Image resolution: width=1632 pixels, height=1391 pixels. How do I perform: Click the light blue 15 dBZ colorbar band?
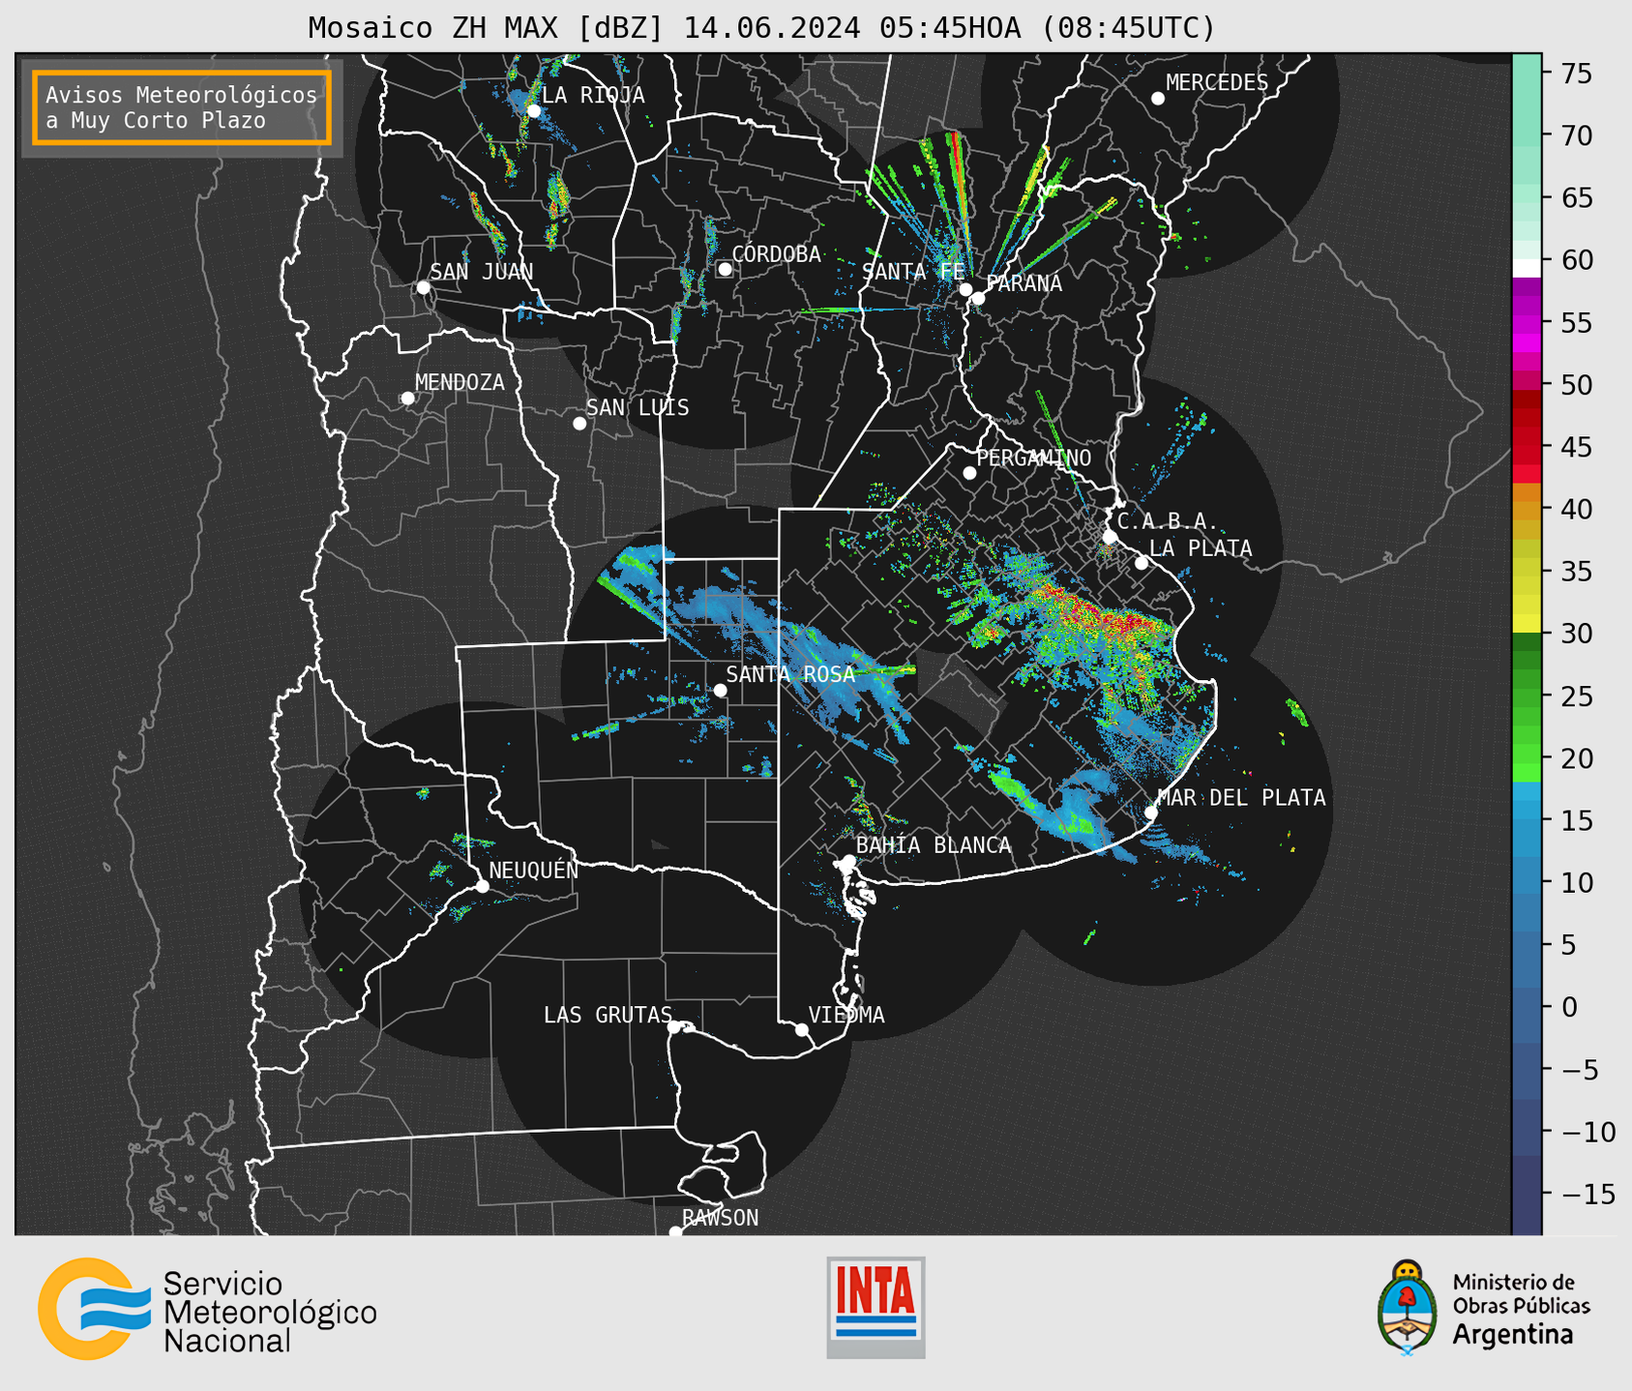[x=1527, y=811]
